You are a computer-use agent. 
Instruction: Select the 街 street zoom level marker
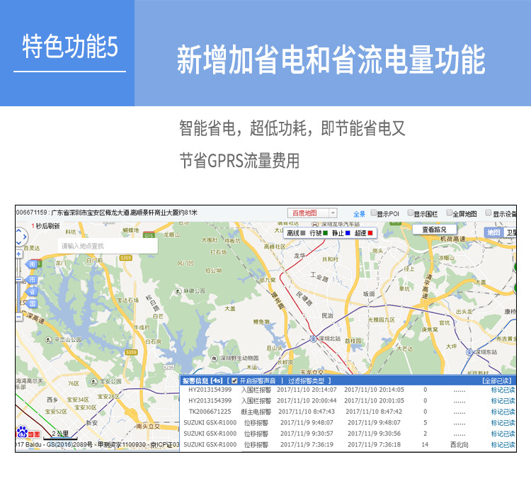pos(32,265)
